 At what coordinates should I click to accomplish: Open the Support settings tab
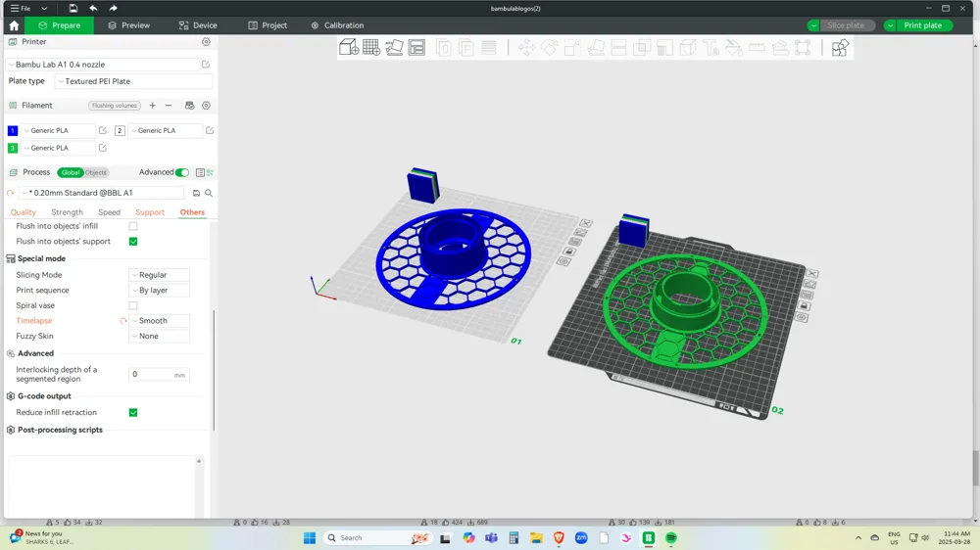tap(150, 212)
